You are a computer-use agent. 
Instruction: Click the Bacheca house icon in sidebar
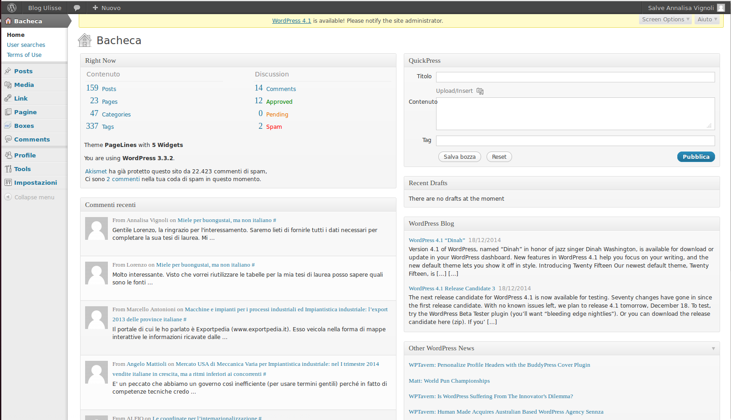click(8, 21)
